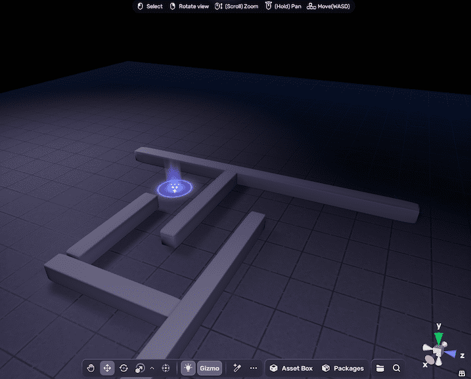Select the hand grab tool
Screen dimensions: 471x379
[91, 368]
